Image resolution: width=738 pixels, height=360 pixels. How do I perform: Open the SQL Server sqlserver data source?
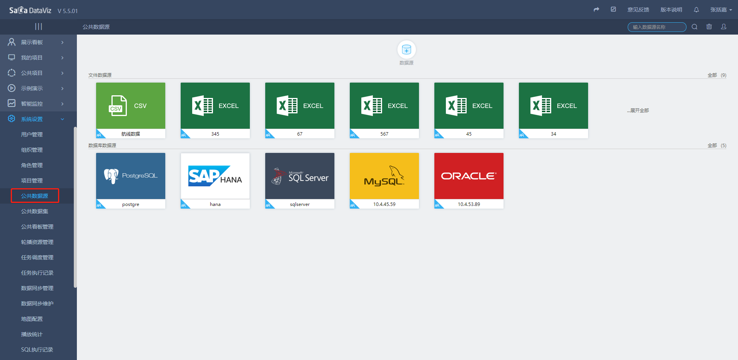point(300,181)
